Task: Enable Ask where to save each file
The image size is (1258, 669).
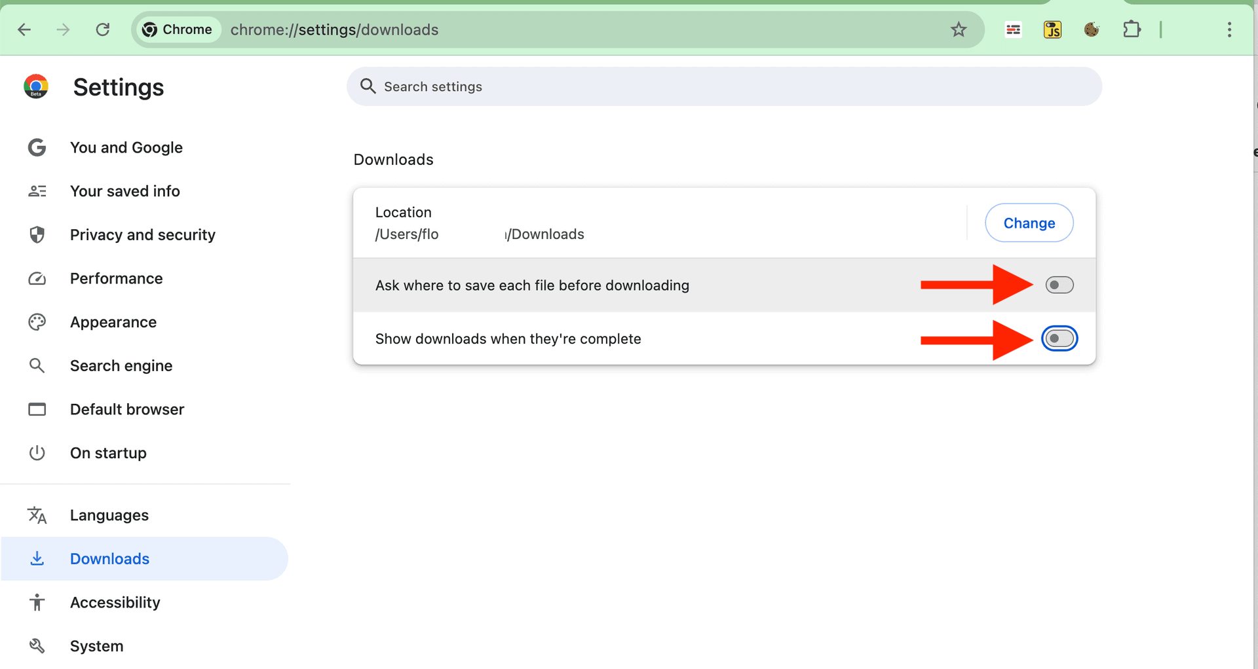Action: pos(1059,285)
